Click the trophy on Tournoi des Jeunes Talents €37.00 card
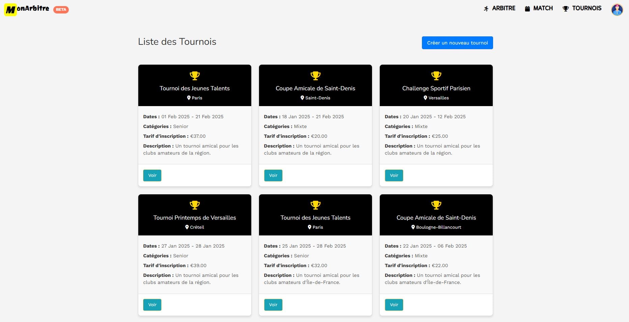 point(195,76)
